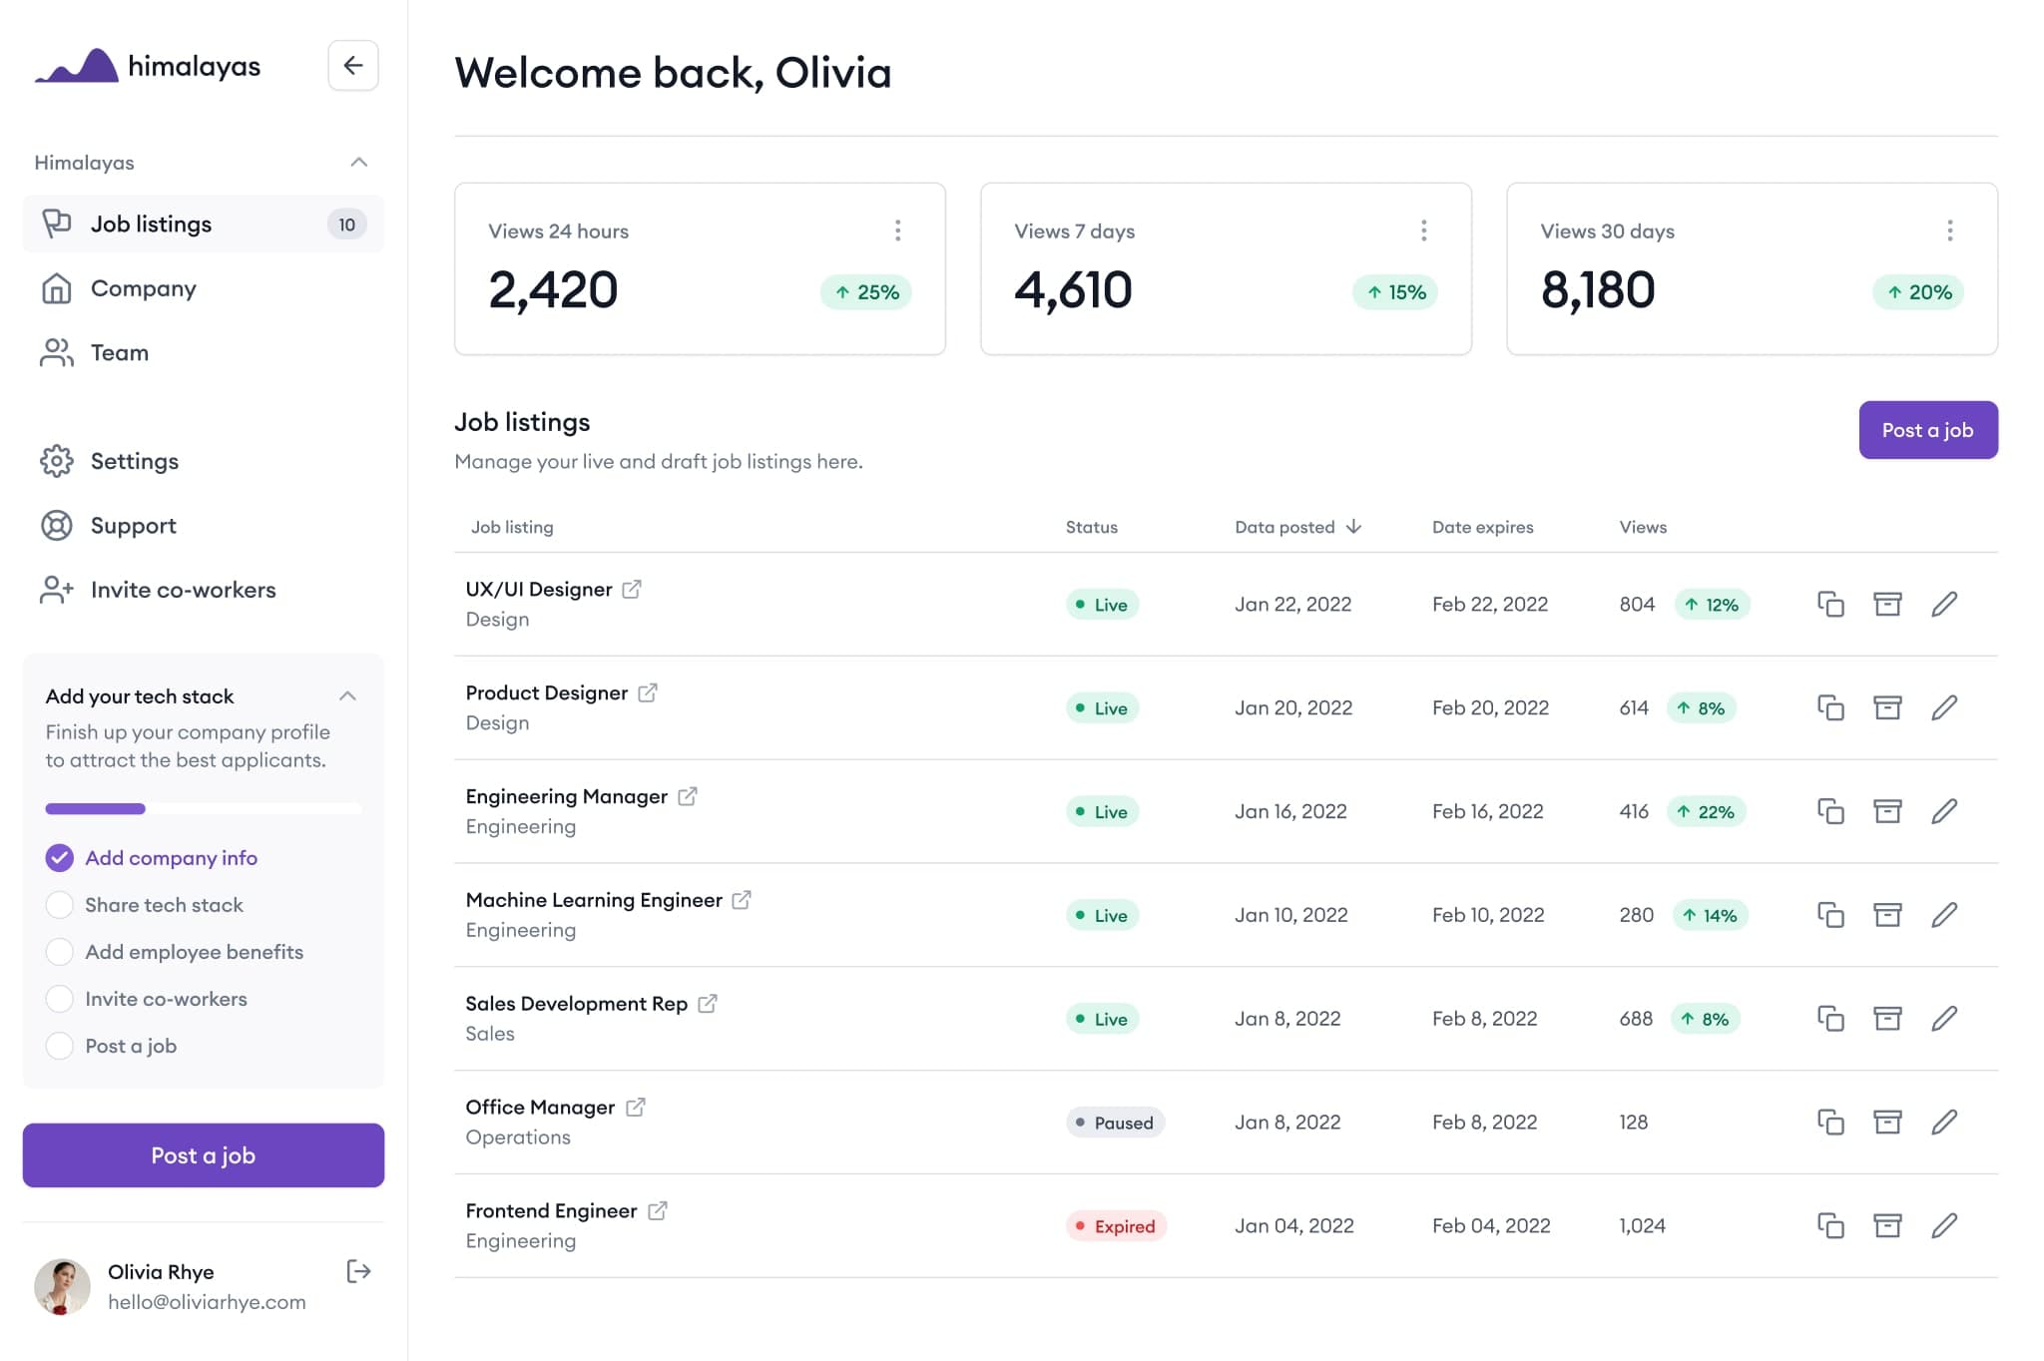
Task: Duplicate the Office Manager job listing
Action: click(1830, 1122)
